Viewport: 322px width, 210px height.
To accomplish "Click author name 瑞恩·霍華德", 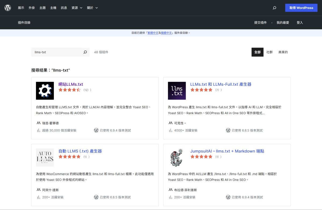I will click(x=50, y=123).
